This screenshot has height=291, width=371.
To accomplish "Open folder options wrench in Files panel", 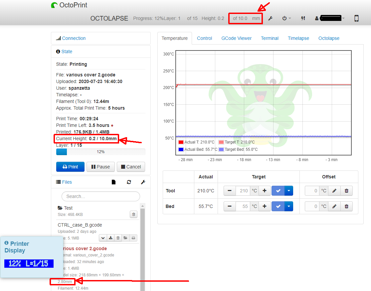I will tap(143, 182).
